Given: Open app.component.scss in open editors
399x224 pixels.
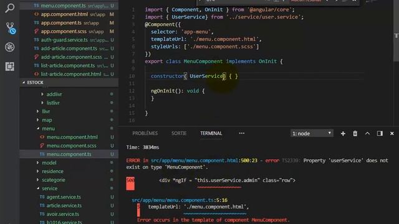Looking at the screenshot, I should (x=64, y=32).
